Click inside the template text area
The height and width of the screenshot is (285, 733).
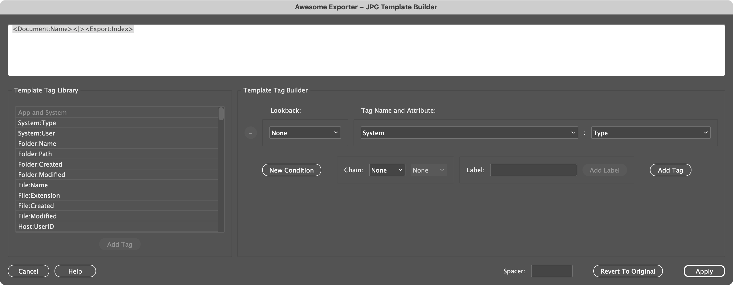366,50
